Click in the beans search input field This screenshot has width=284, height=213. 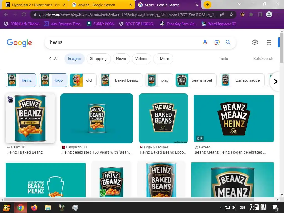pyautogui.click(x=123, y=42)
